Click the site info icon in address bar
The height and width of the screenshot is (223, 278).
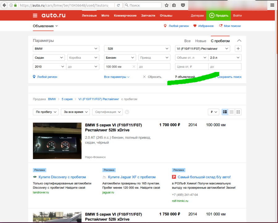click(x=11, y=5)
